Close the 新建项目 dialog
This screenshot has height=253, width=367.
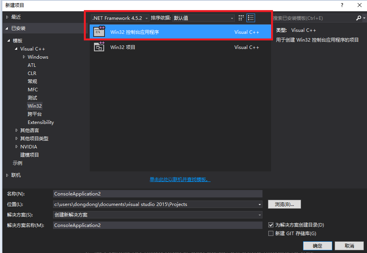coord(360,5)
